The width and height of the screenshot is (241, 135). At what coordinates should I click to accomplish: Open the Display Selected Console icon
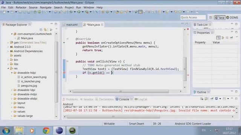[217, 99]
